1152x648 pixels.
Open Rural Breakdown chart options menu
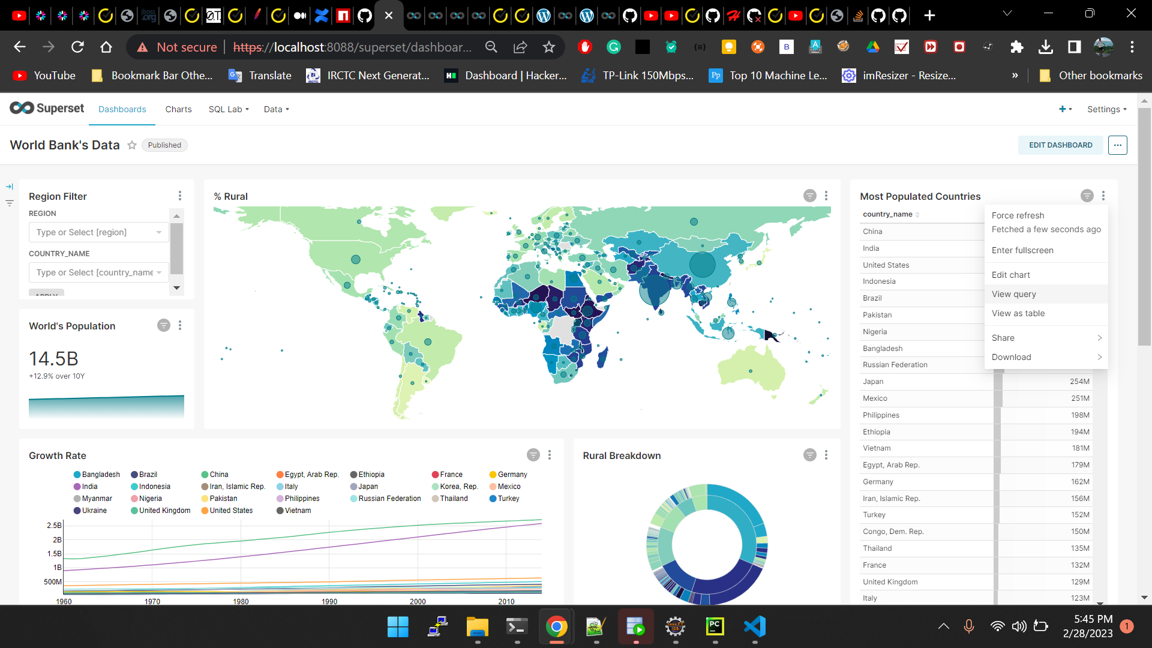[826, 455]
